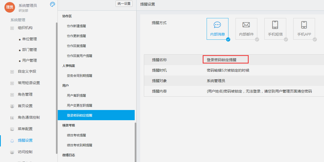Open 组织机构 menu item

click(25, 28)
